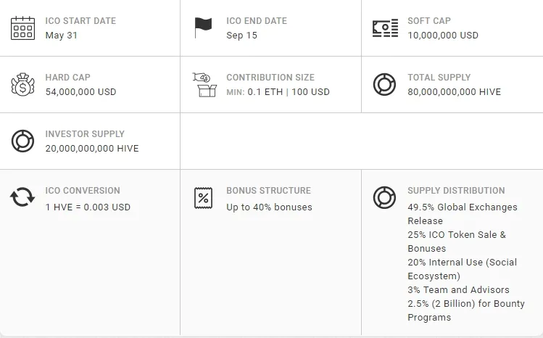Click the money bag icon for Hard Cap
This screenshot has width=543, height=338.
point(23,84)
